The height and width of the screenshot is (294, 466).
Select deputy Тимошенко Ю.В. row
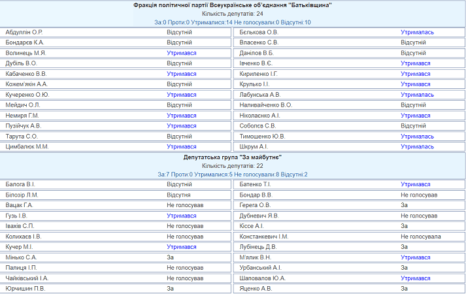coord(349,137)
